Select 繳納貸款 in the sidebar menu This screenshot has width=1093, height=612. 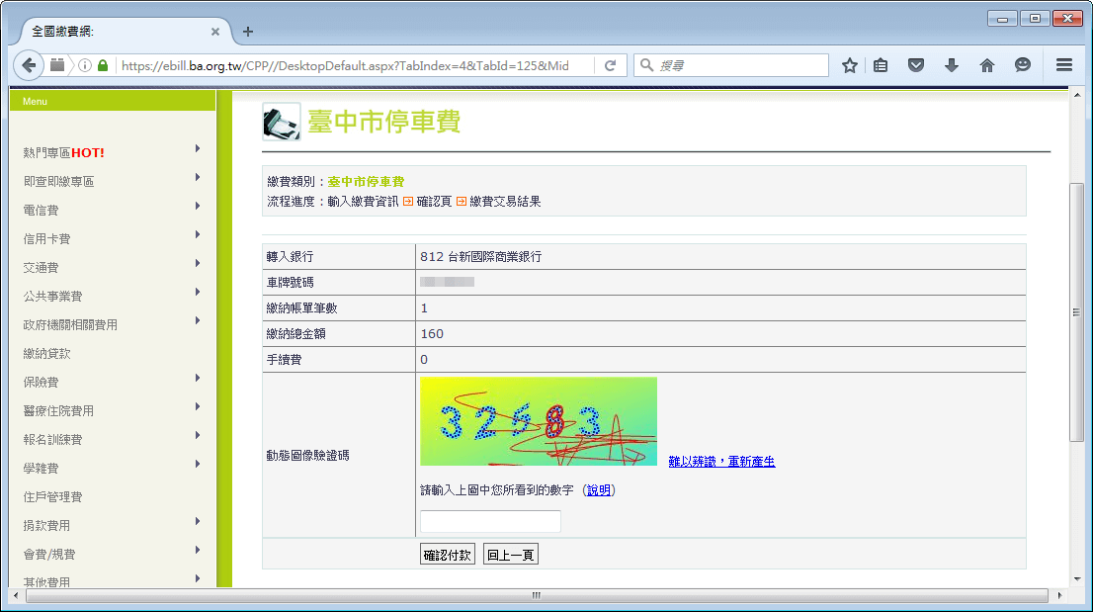(x=47, y=354)
